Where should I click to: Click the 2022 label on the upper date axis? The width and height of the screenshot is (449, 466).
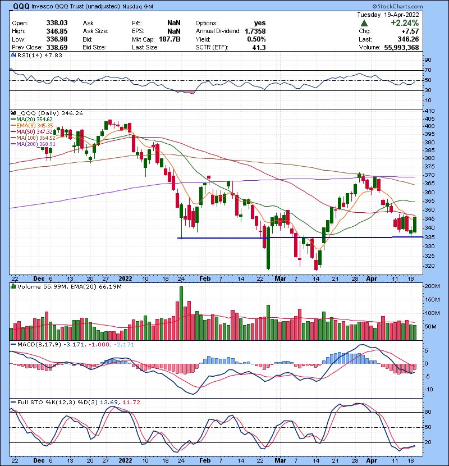tap(125, 279)
